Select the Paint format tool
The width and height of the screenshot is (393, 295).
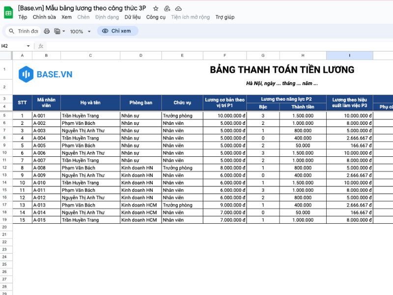[57, 30]
